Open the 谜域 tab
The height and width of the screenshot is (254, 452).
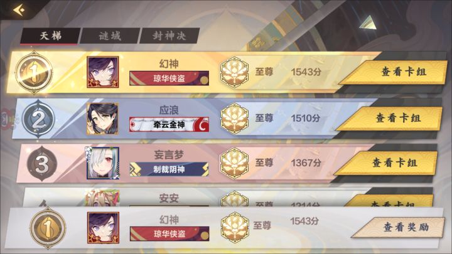110,36
